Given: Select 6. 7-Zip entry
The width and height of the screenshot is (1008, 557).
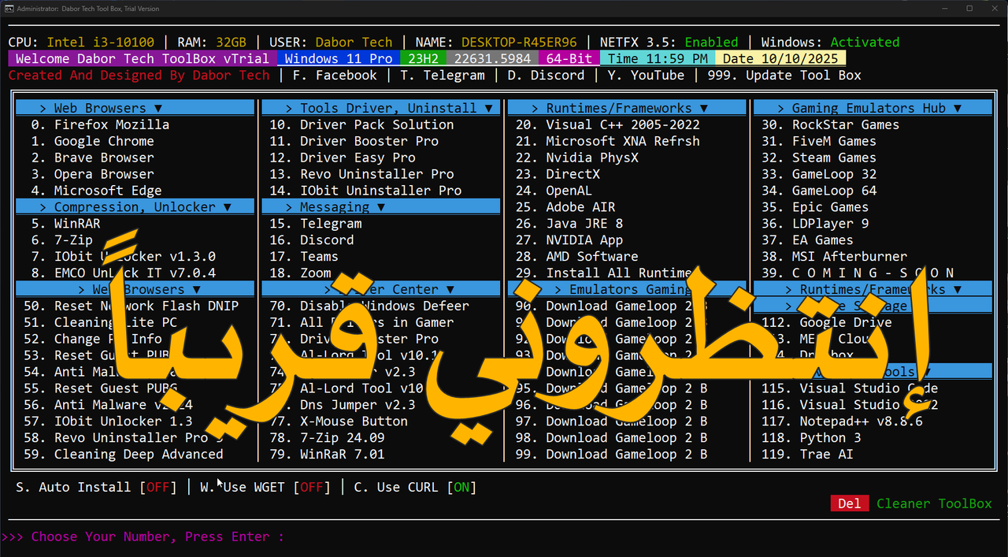Looking at the screenshot, I should click(62, 240).
